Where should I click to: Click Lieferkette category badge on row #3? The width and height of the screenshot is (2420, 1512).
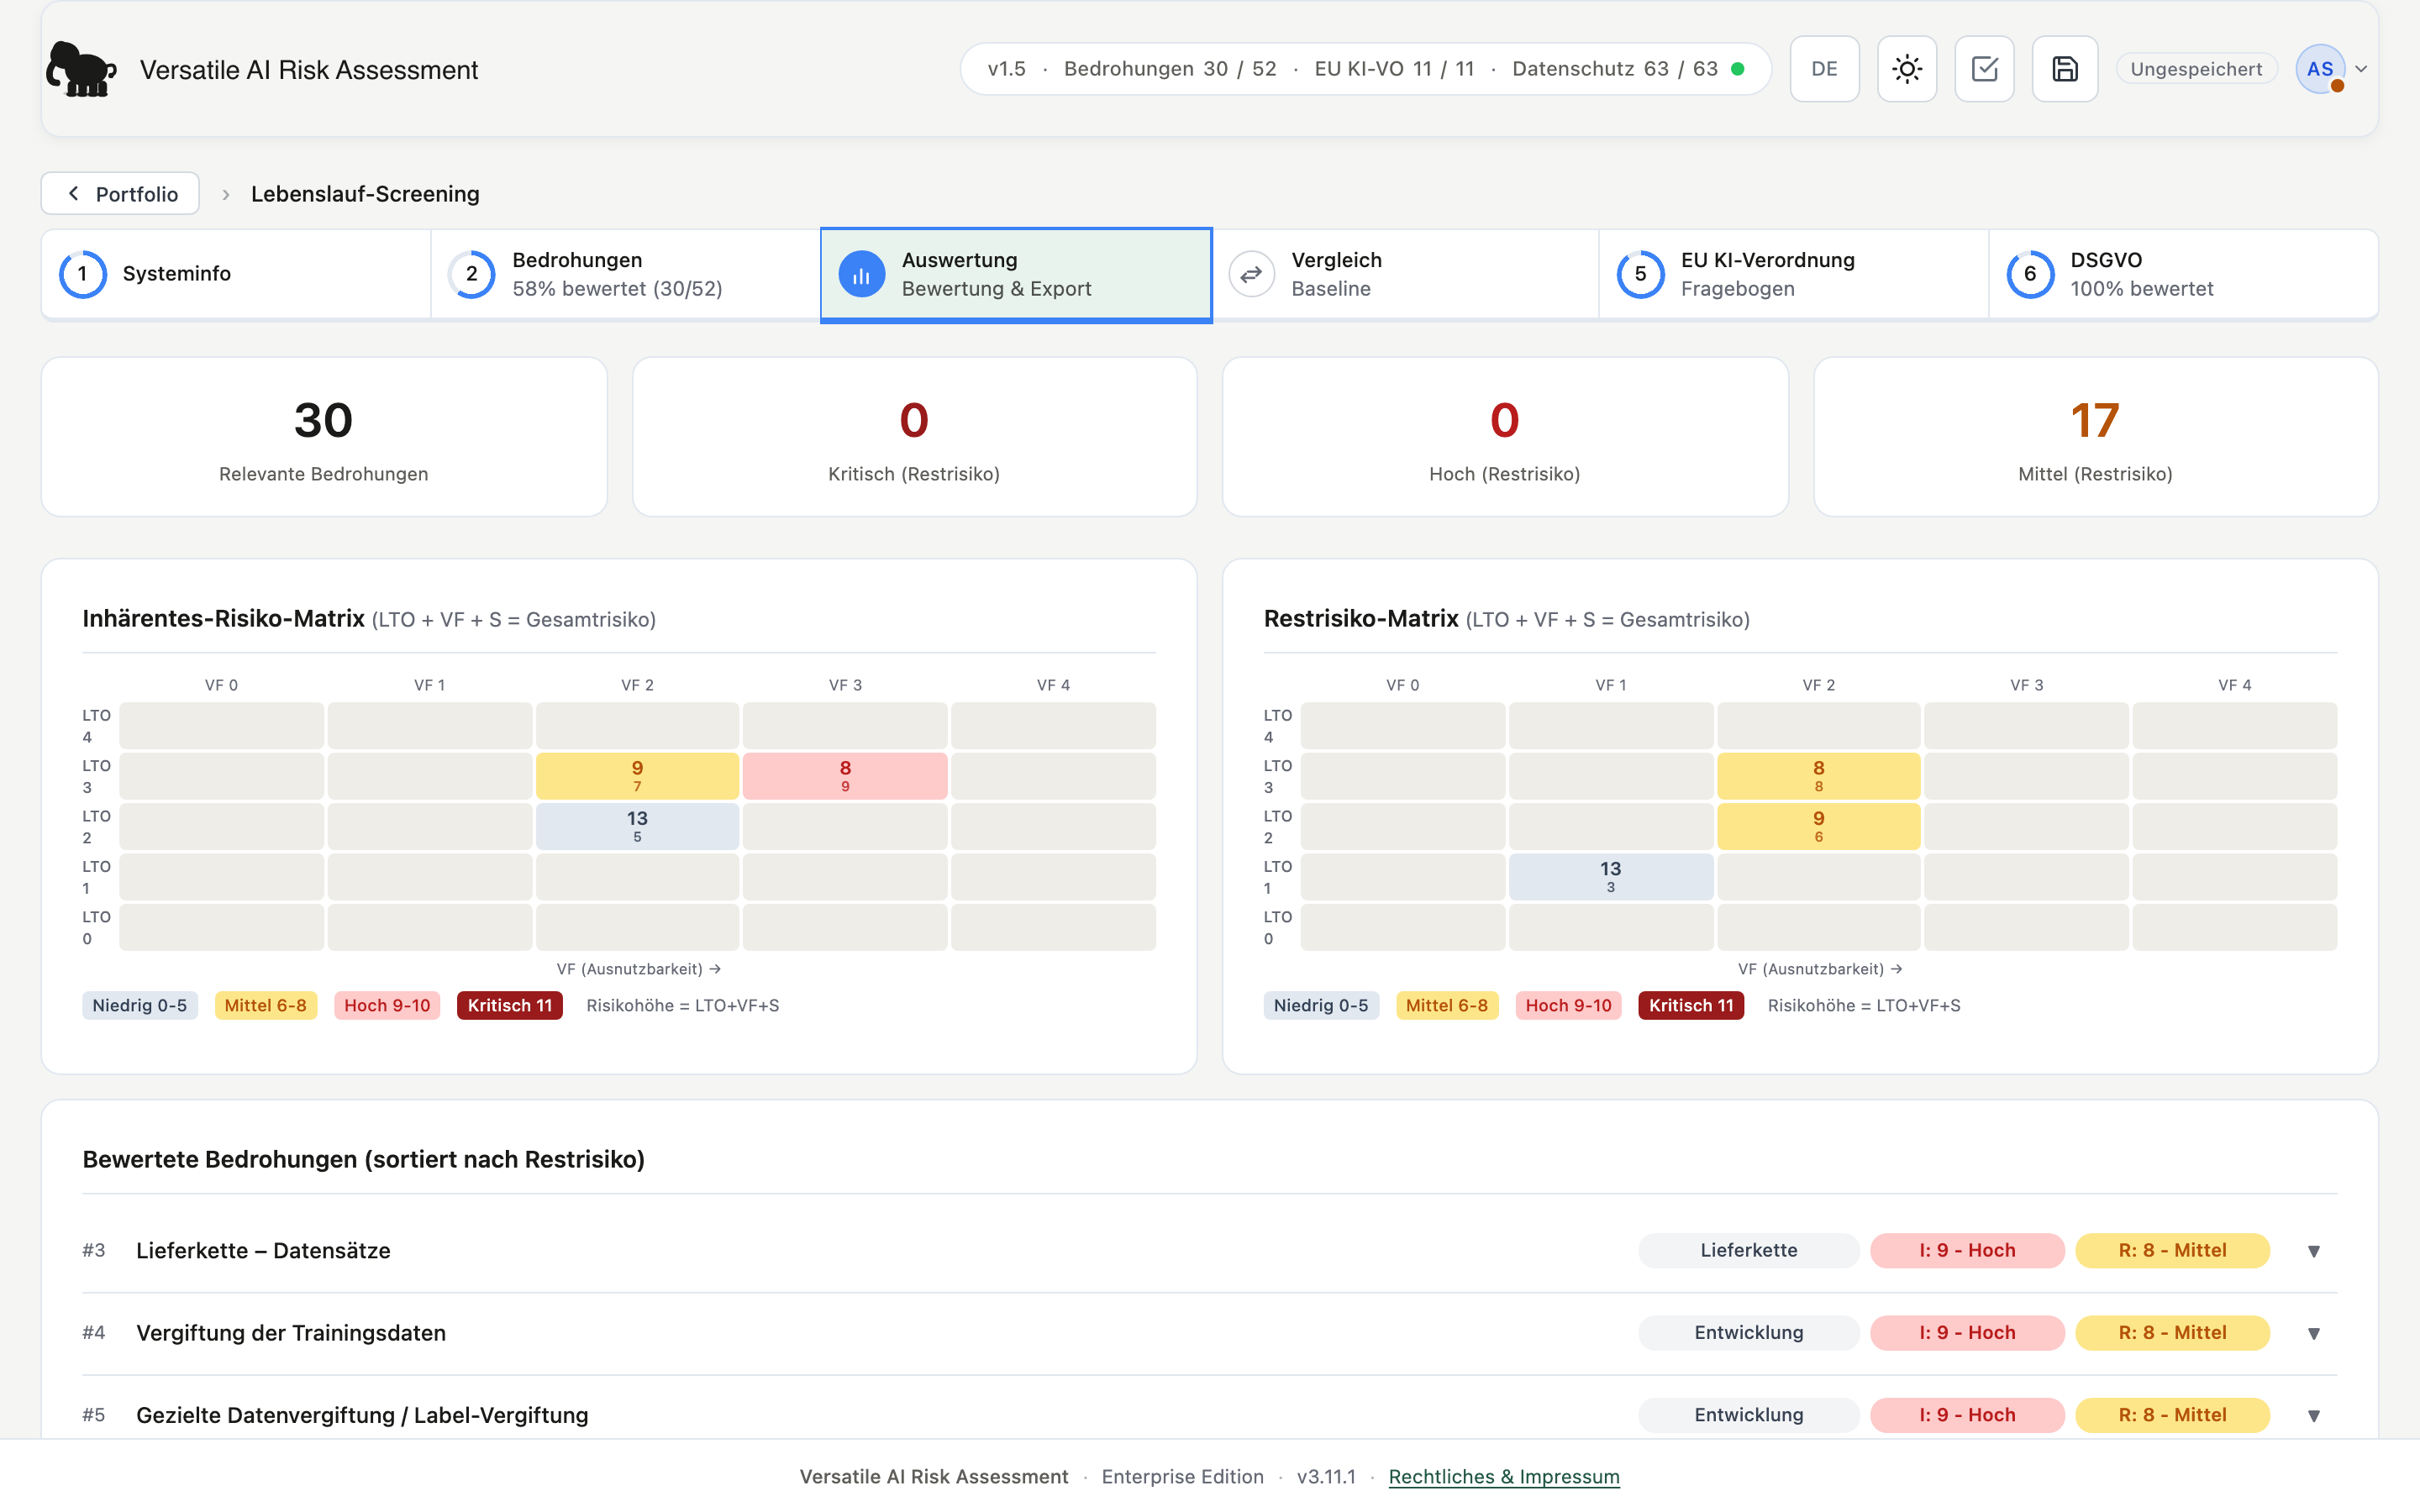pyautogui.click(x=1749, y=1250)
